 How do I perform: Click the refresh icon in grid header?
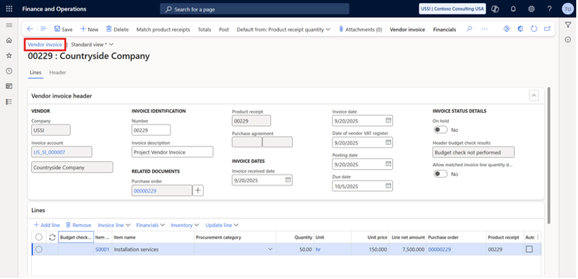(x=52, y=238)
